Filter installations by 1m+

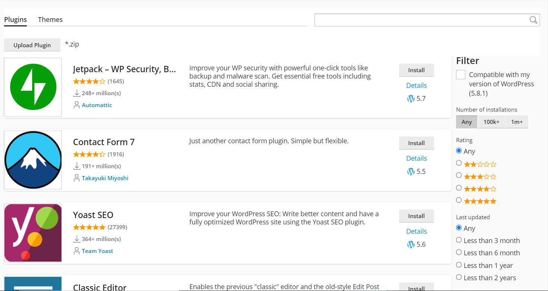pos(517,122)
